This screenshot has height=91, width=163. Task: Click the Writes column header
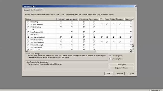(x=113, y=19)
